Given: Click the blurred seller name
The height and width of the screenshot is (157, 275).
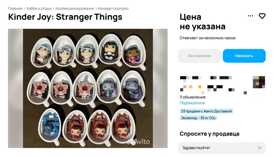Looking at the screenshot, I should pos(206,78).
